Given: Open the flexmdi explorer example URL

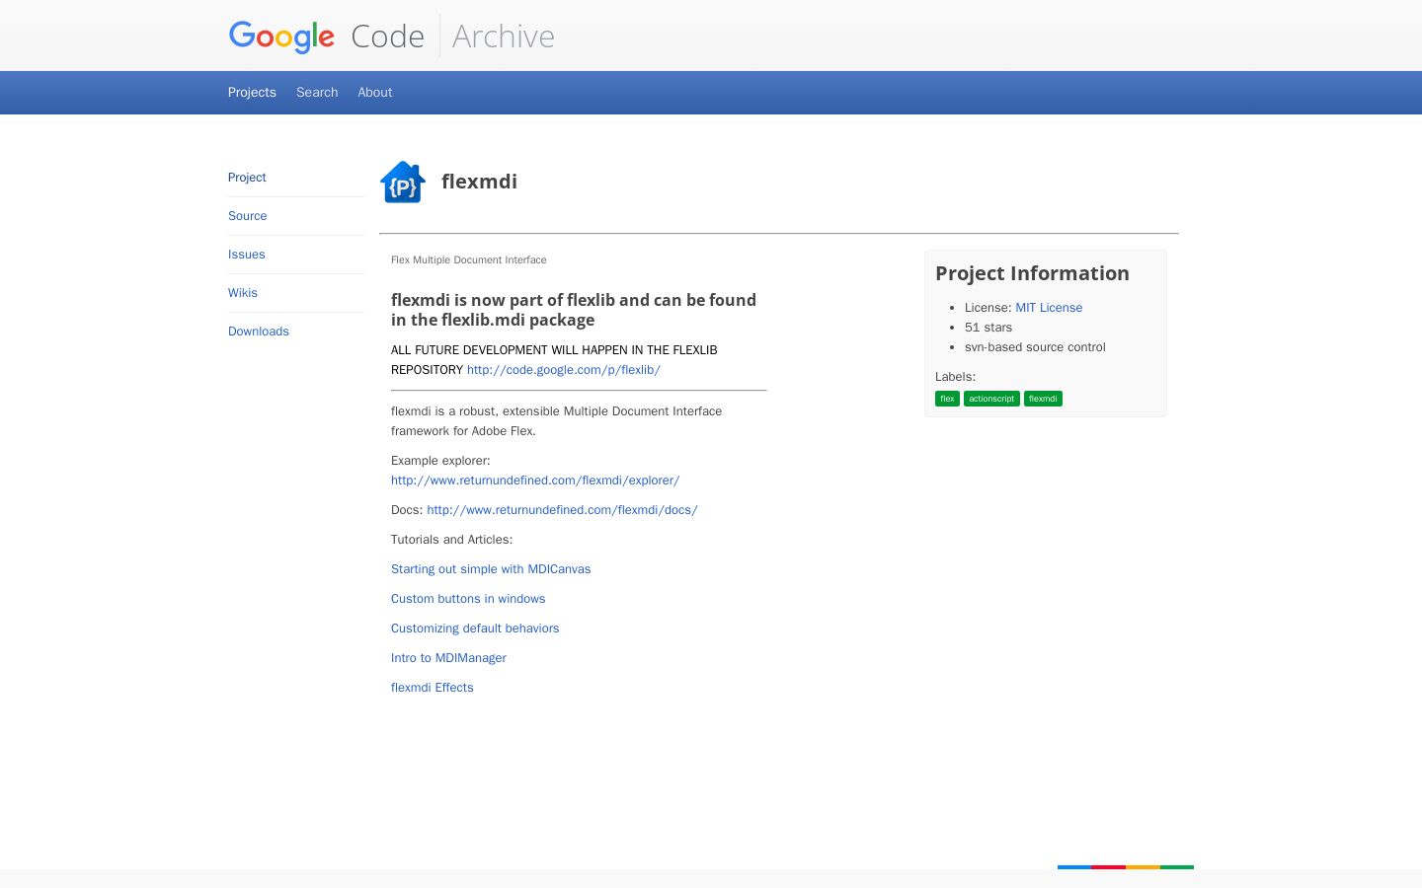Looking at the screenshot, I should (535, 481).
